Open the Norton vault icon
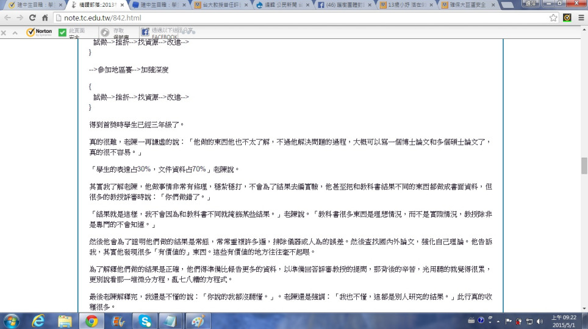Image resolution: width=588 pixels, height=329 pixels. (x=105, y=32)
